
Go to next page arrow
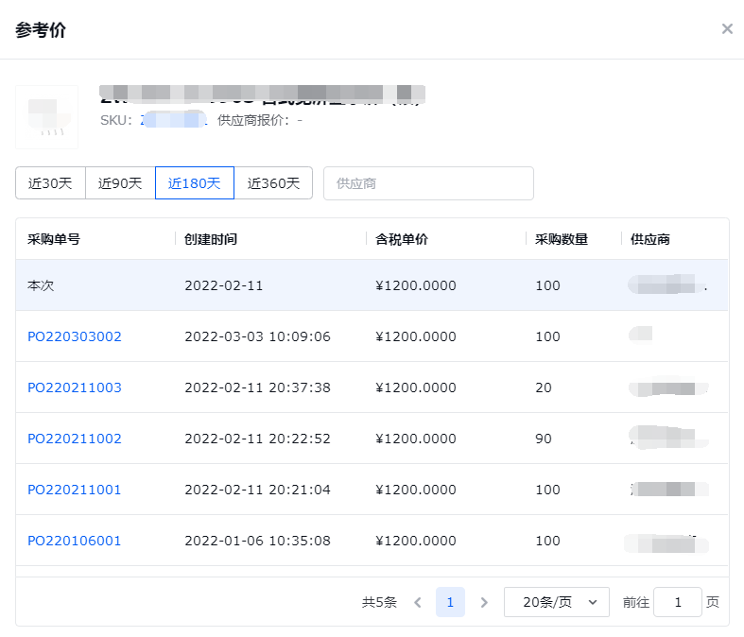pyautogui.click(x=484, y=602)
